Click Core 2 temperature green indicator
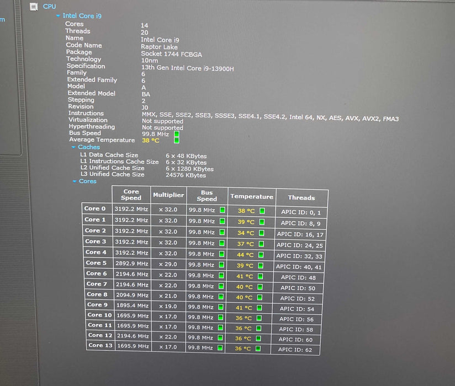 coord(261,233)
